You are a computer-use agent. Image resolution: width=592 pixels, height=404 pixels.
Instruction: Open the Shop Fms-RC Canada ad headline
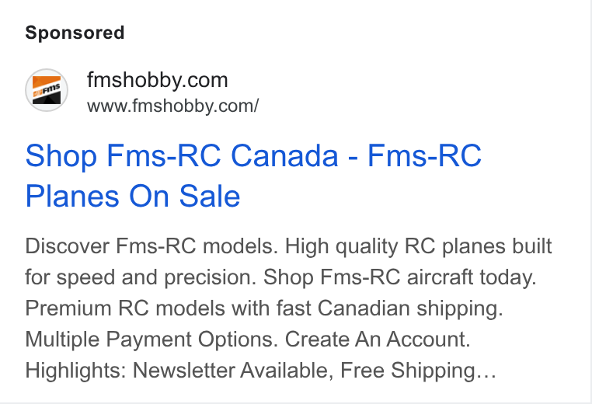pyautogui.click(x=253, y=176)
